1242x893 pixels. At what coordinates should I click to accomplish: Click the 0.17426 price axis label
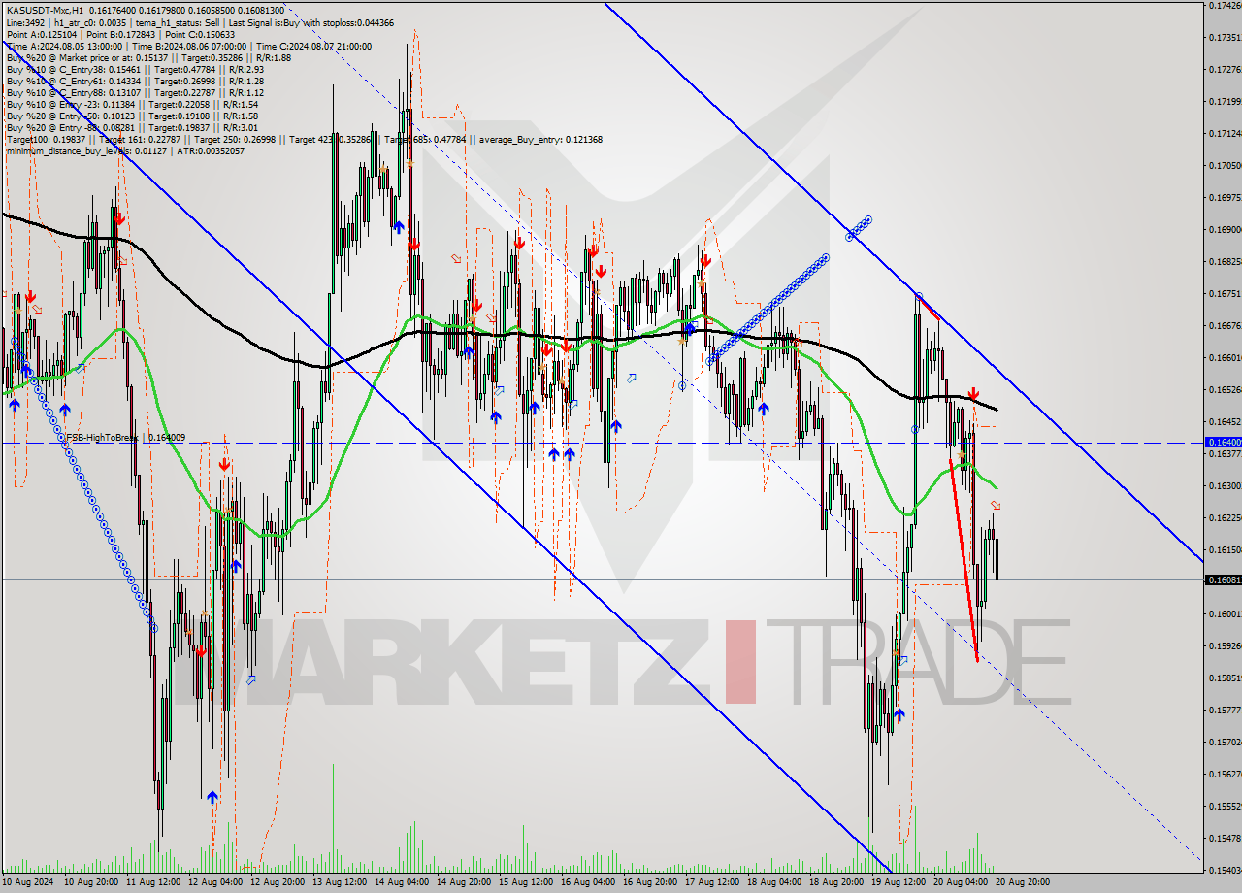point(1224,6)
